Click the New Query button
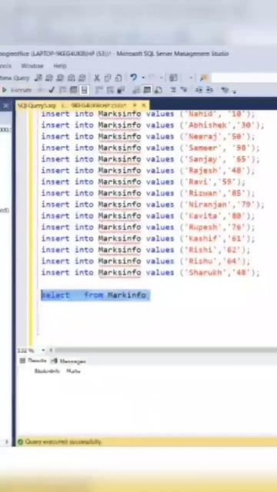The width and height of the screenshot is (277, 492). tap(15, 78)
